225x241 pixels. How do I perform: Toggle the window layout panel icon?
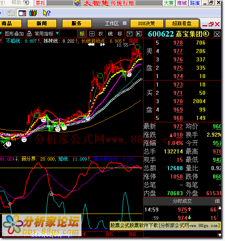pyautogui.click(x=22, y=13)
